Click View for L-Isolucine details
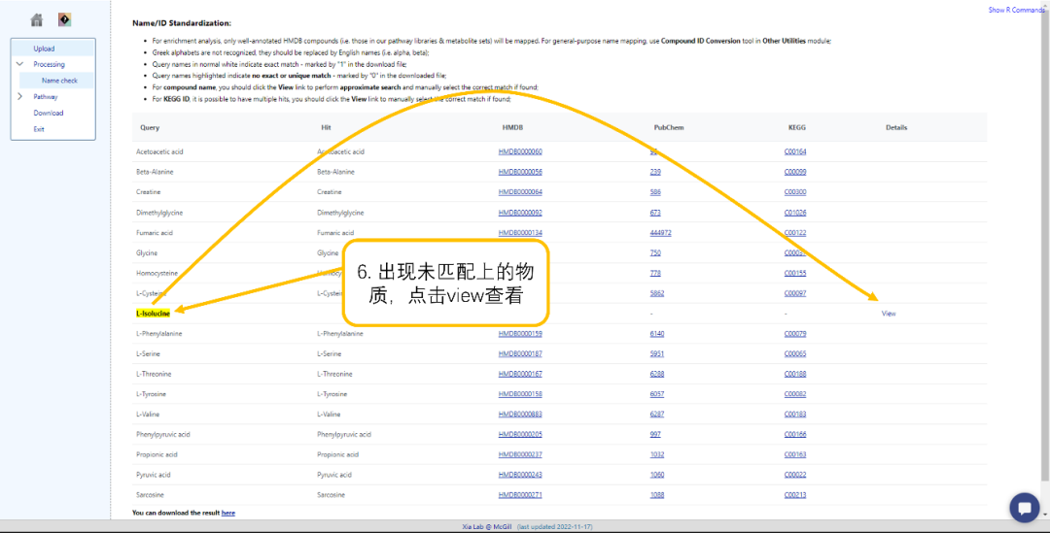 (x=889, y=314)
